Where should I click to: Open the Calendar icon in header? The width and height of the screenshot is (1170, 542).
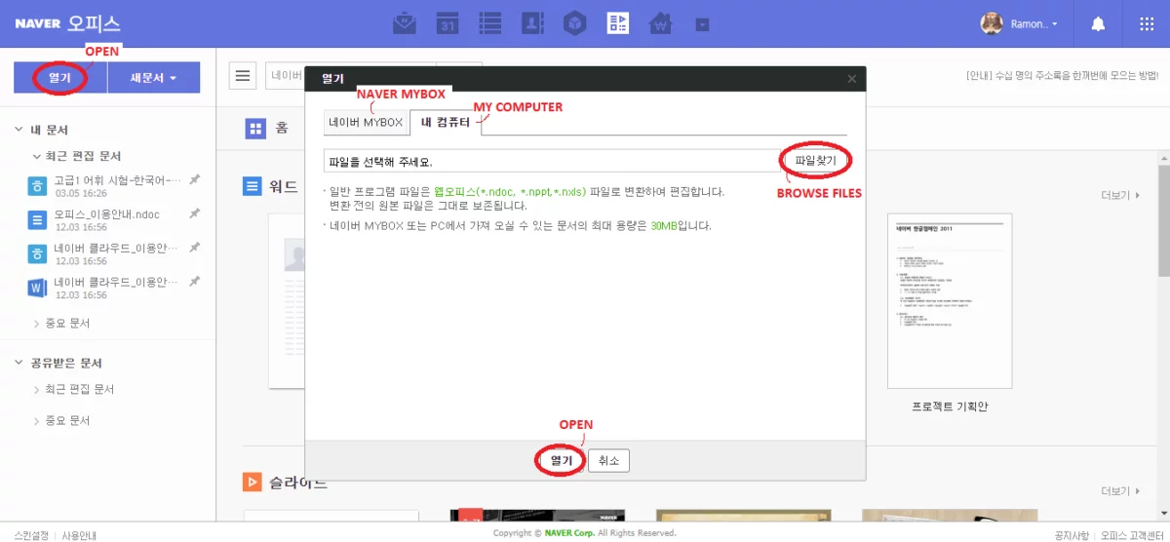coord(448,23)
